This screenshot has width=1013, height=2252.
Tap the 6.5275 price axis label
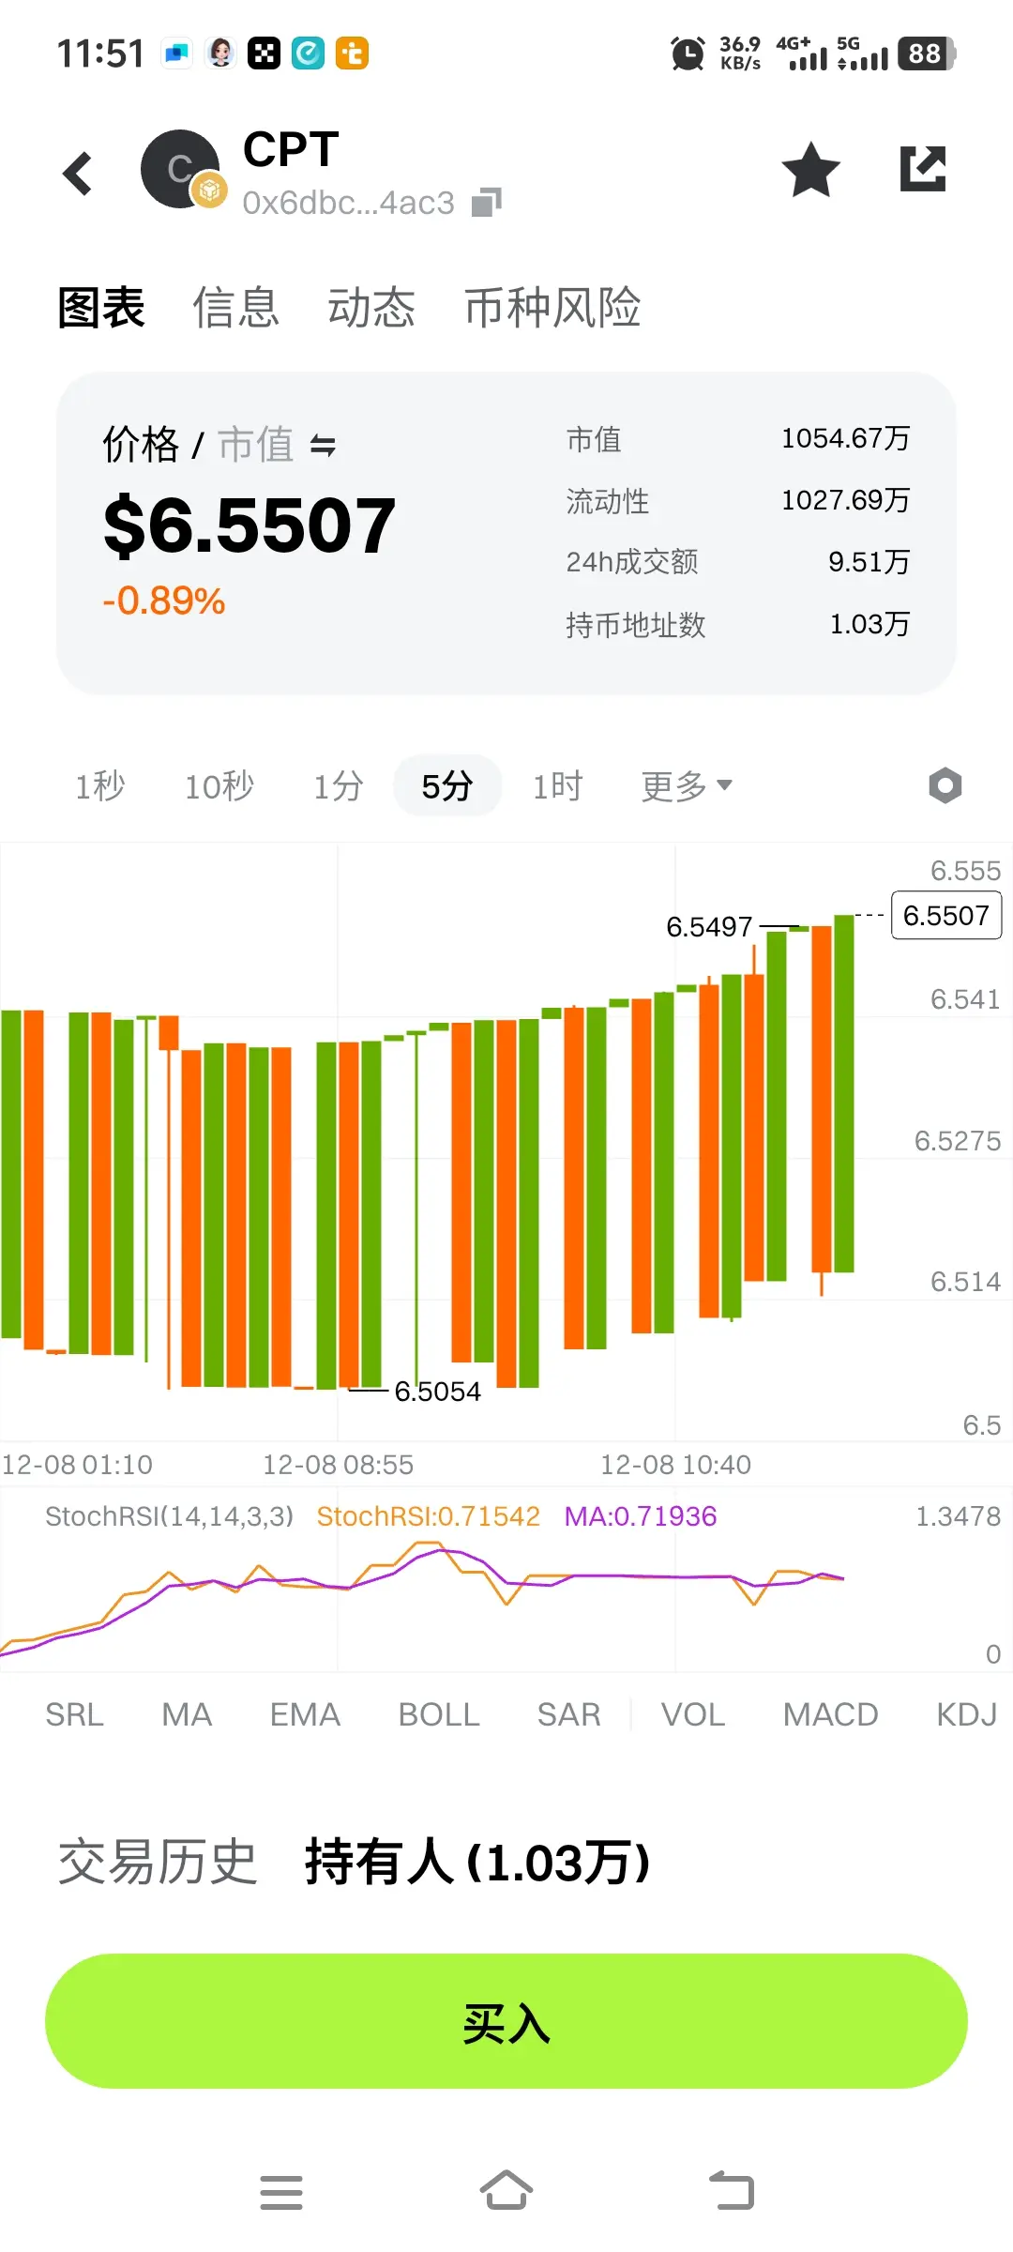pos(958,1141)
